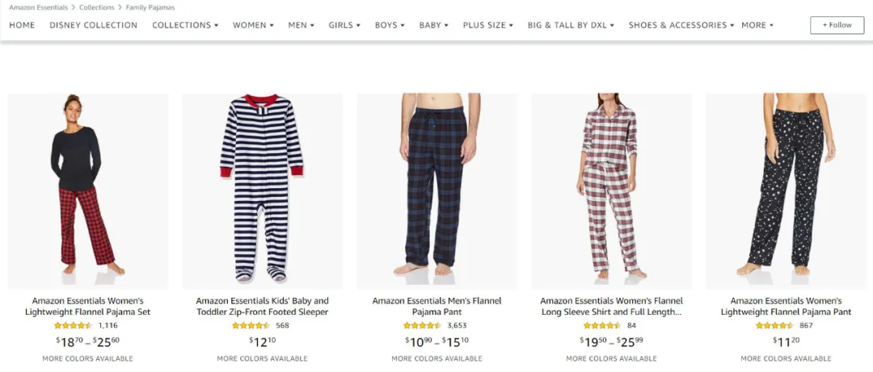Click the Collections breadcrumb link

point(96,7)
